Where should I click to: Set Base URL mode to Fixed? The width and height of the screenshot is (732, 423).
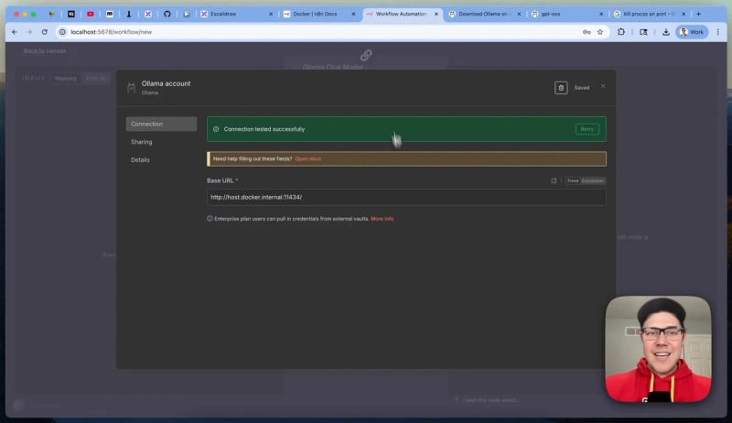tap(573, 180)
